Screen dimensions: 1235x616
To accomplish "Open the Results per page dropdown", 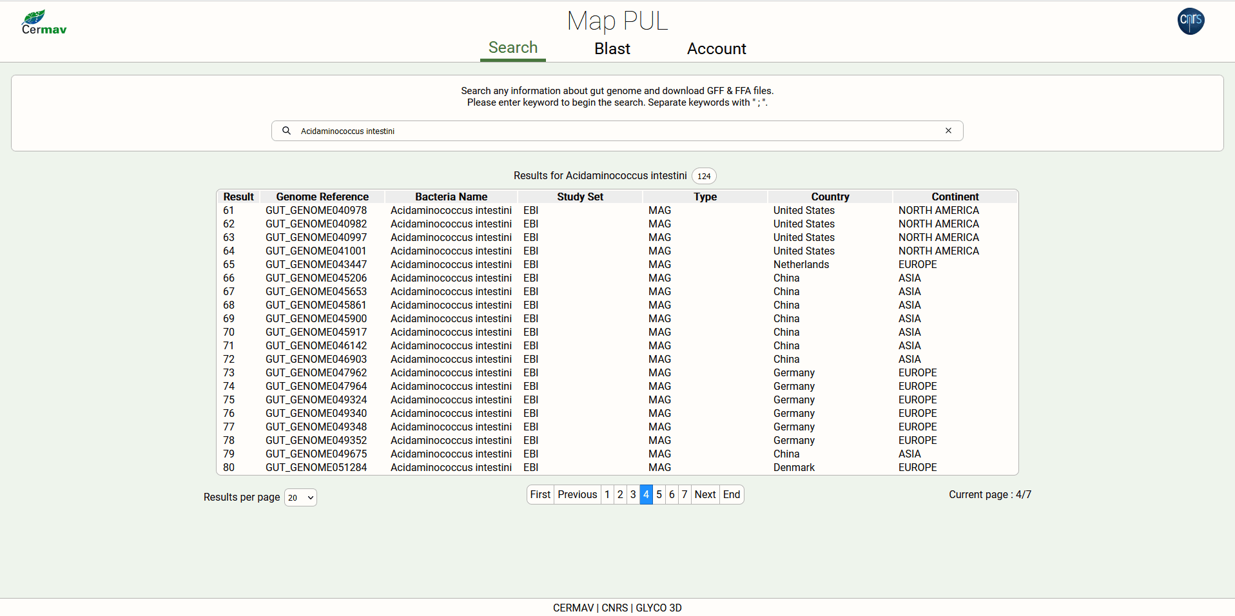I will tap(300, 497).
